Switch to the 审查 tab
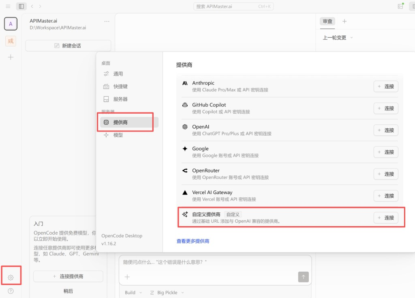Image resolution: width=415 pixels, height=298 pixels. tap(327, 21)
